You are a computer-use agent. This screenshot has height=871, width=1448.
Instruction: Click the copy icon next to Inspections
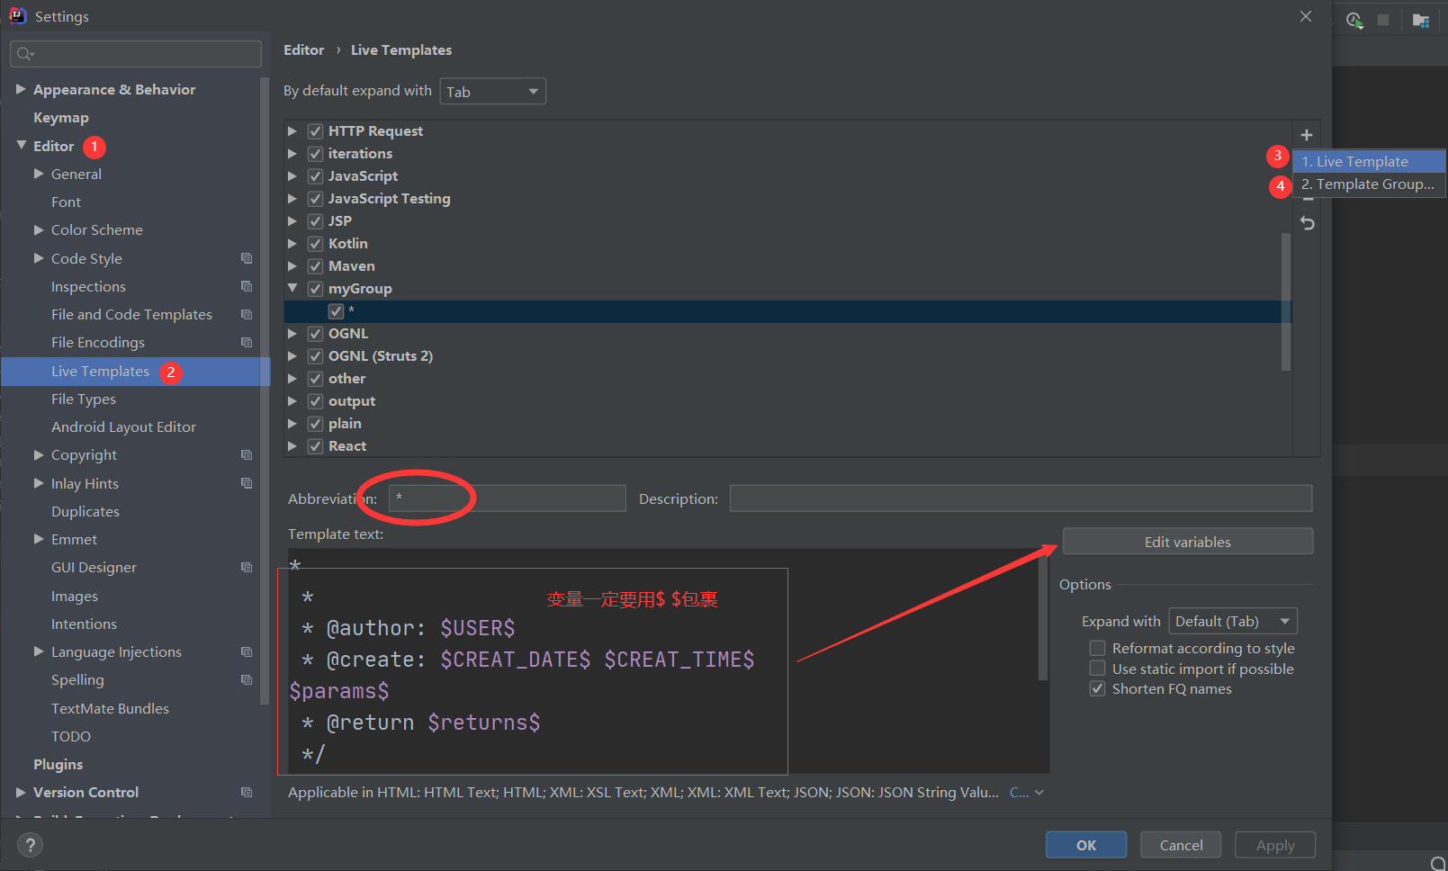coord(247,286)
